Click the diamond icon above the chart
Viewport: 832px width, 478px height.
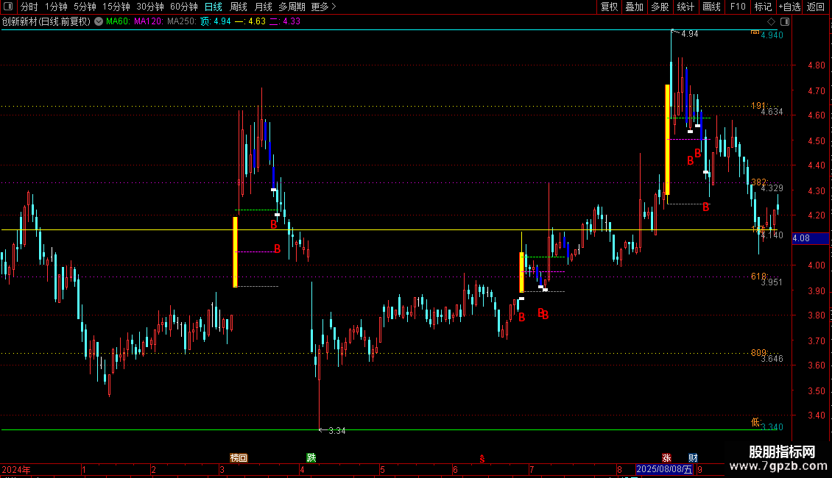point(772,21)
